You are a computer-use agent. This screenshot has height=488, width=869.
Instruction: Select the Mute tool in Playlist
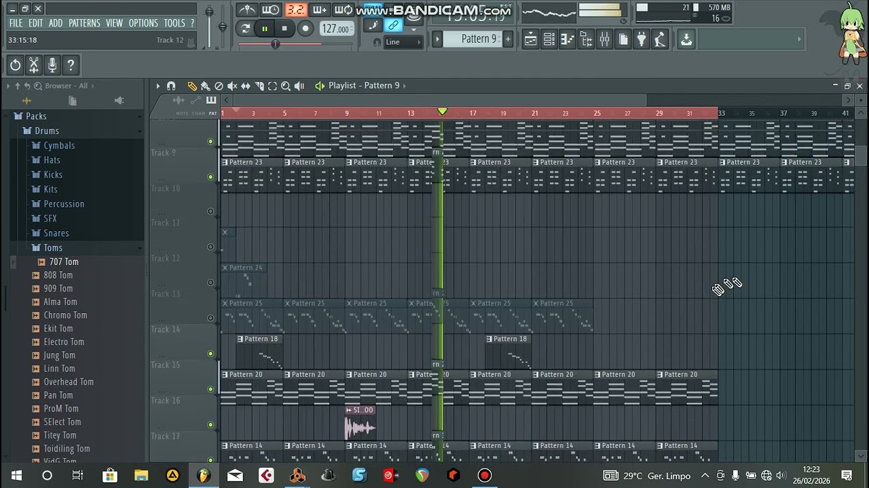[232, 86]
